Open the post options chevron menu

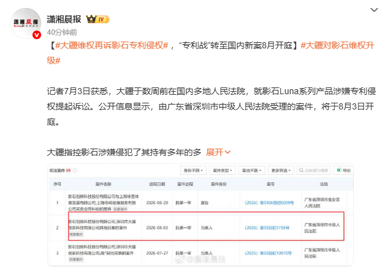pyautogui.click(x=374, y=10)
